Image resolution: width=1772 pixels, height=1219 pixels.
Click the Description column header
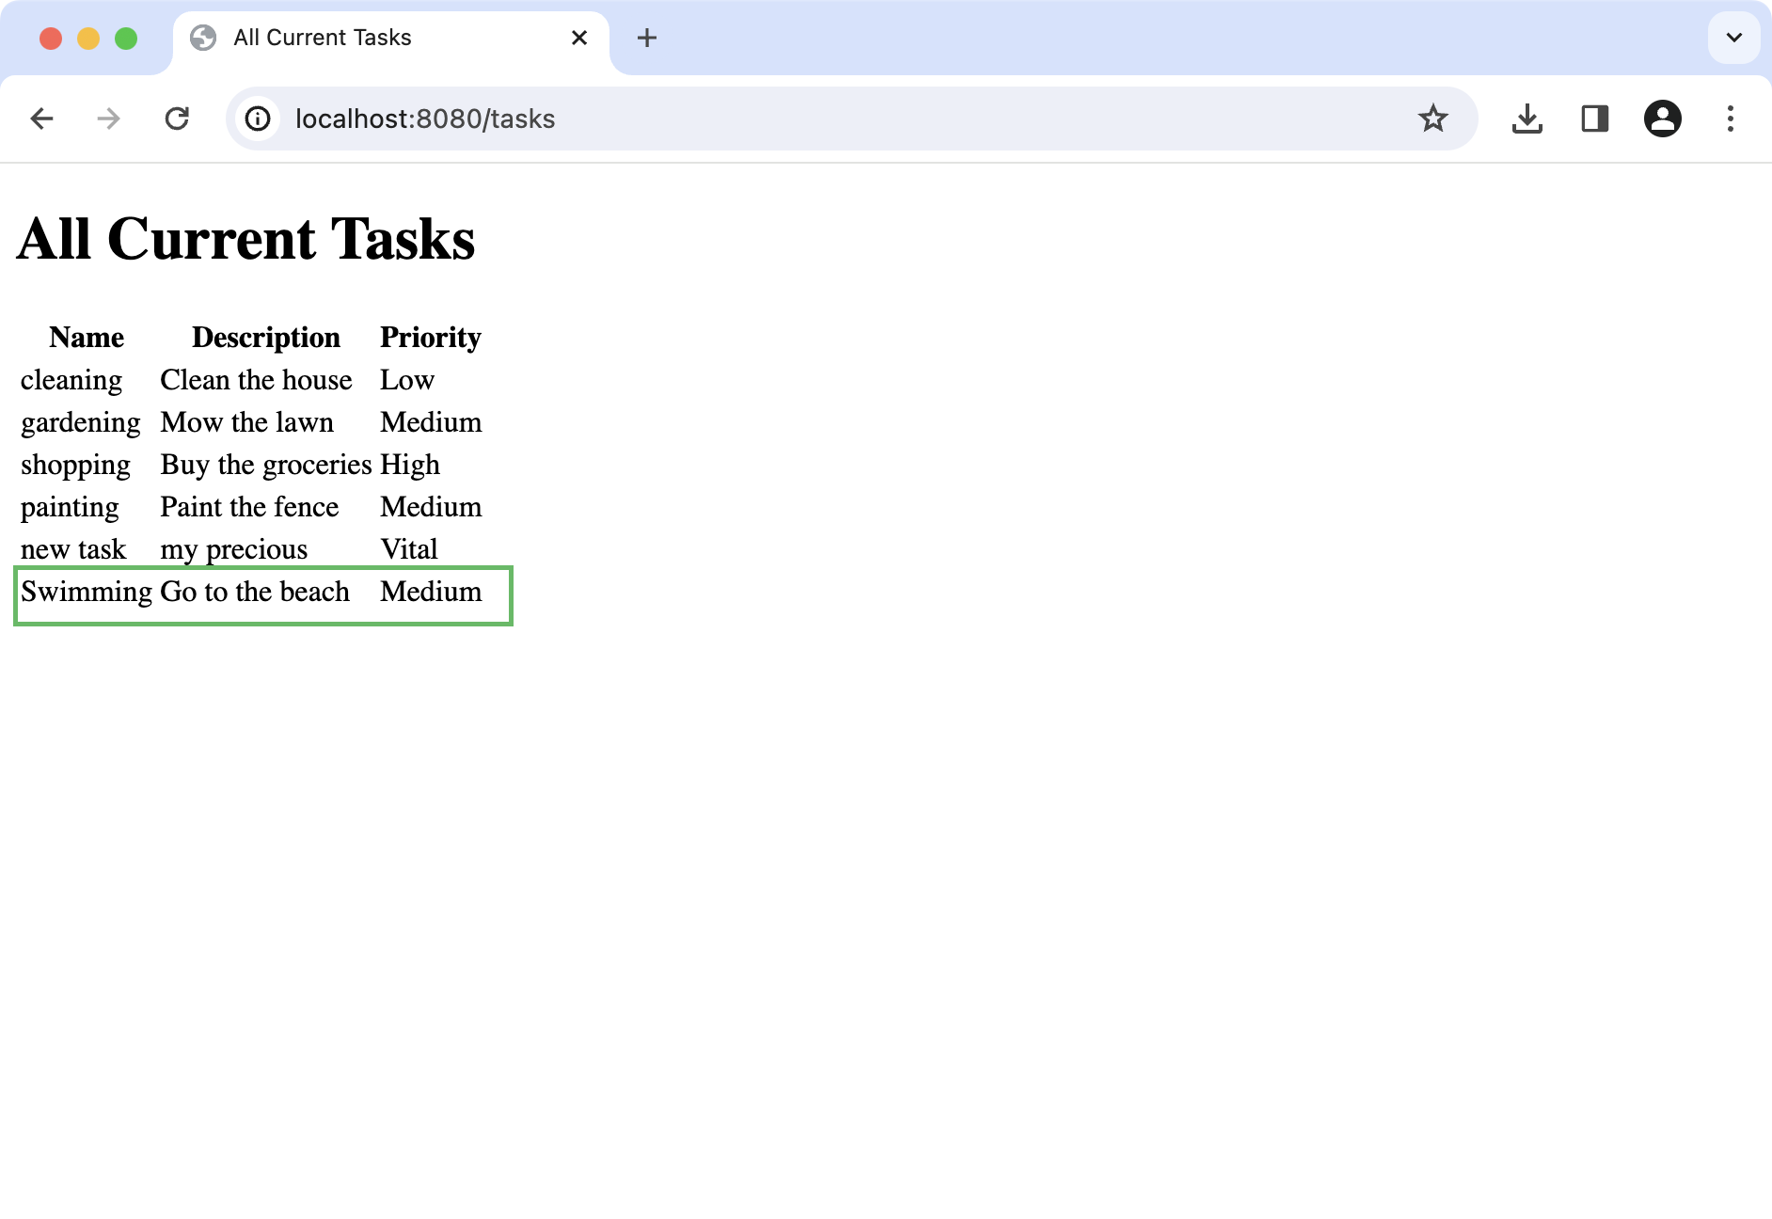pyautogui.click(x=265, y=338)
